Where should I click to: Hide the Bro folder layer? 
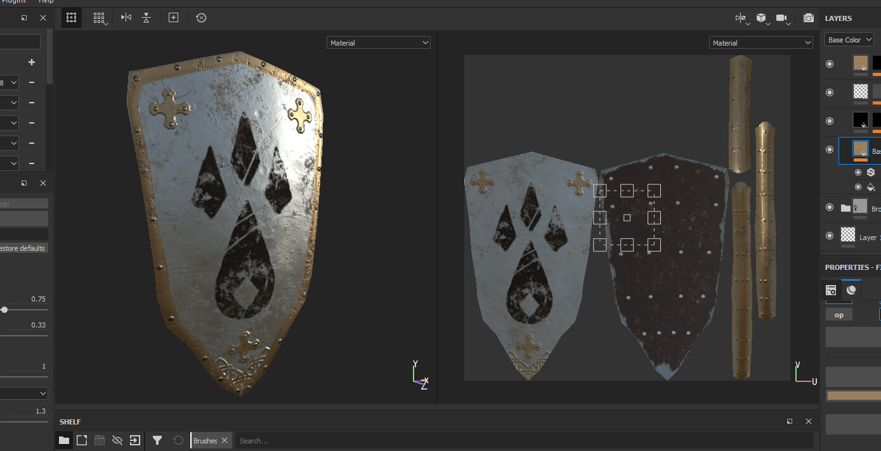(830, 207)
